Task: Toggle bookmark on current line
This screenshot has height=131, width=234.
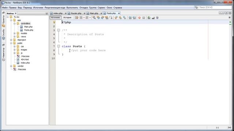Action: 124,18
